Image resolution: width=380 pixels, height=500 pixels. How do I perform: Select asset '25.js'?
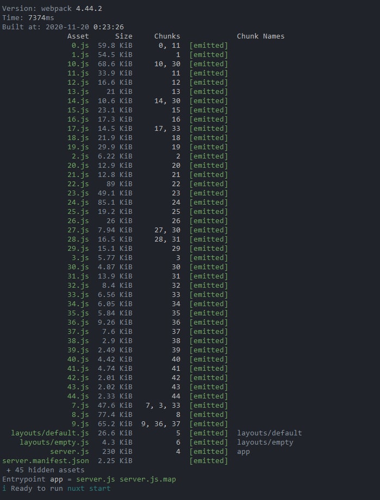(78, 212)
